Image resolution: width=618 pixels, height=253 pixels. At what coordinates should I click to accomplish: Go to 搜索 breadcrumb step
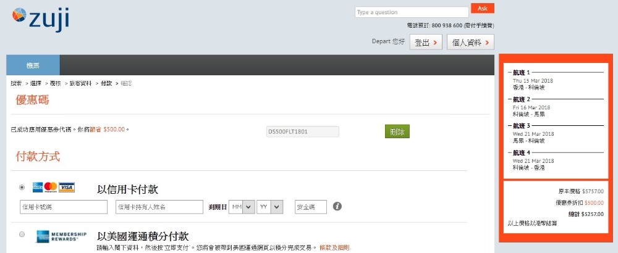[16, 83]
